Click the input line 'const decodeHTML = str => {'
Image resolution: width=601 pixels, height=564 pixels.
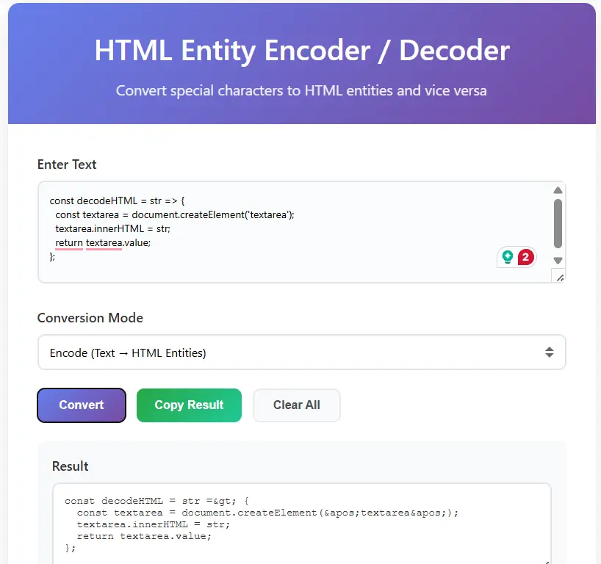(x=118, y=200)
